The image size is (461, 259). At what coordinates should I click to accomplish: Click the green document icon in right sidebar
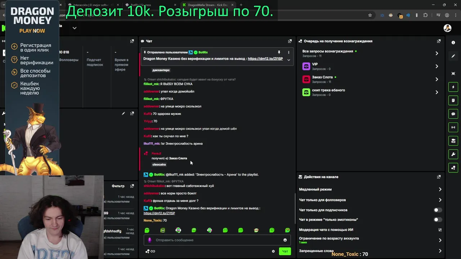[453, 100]
